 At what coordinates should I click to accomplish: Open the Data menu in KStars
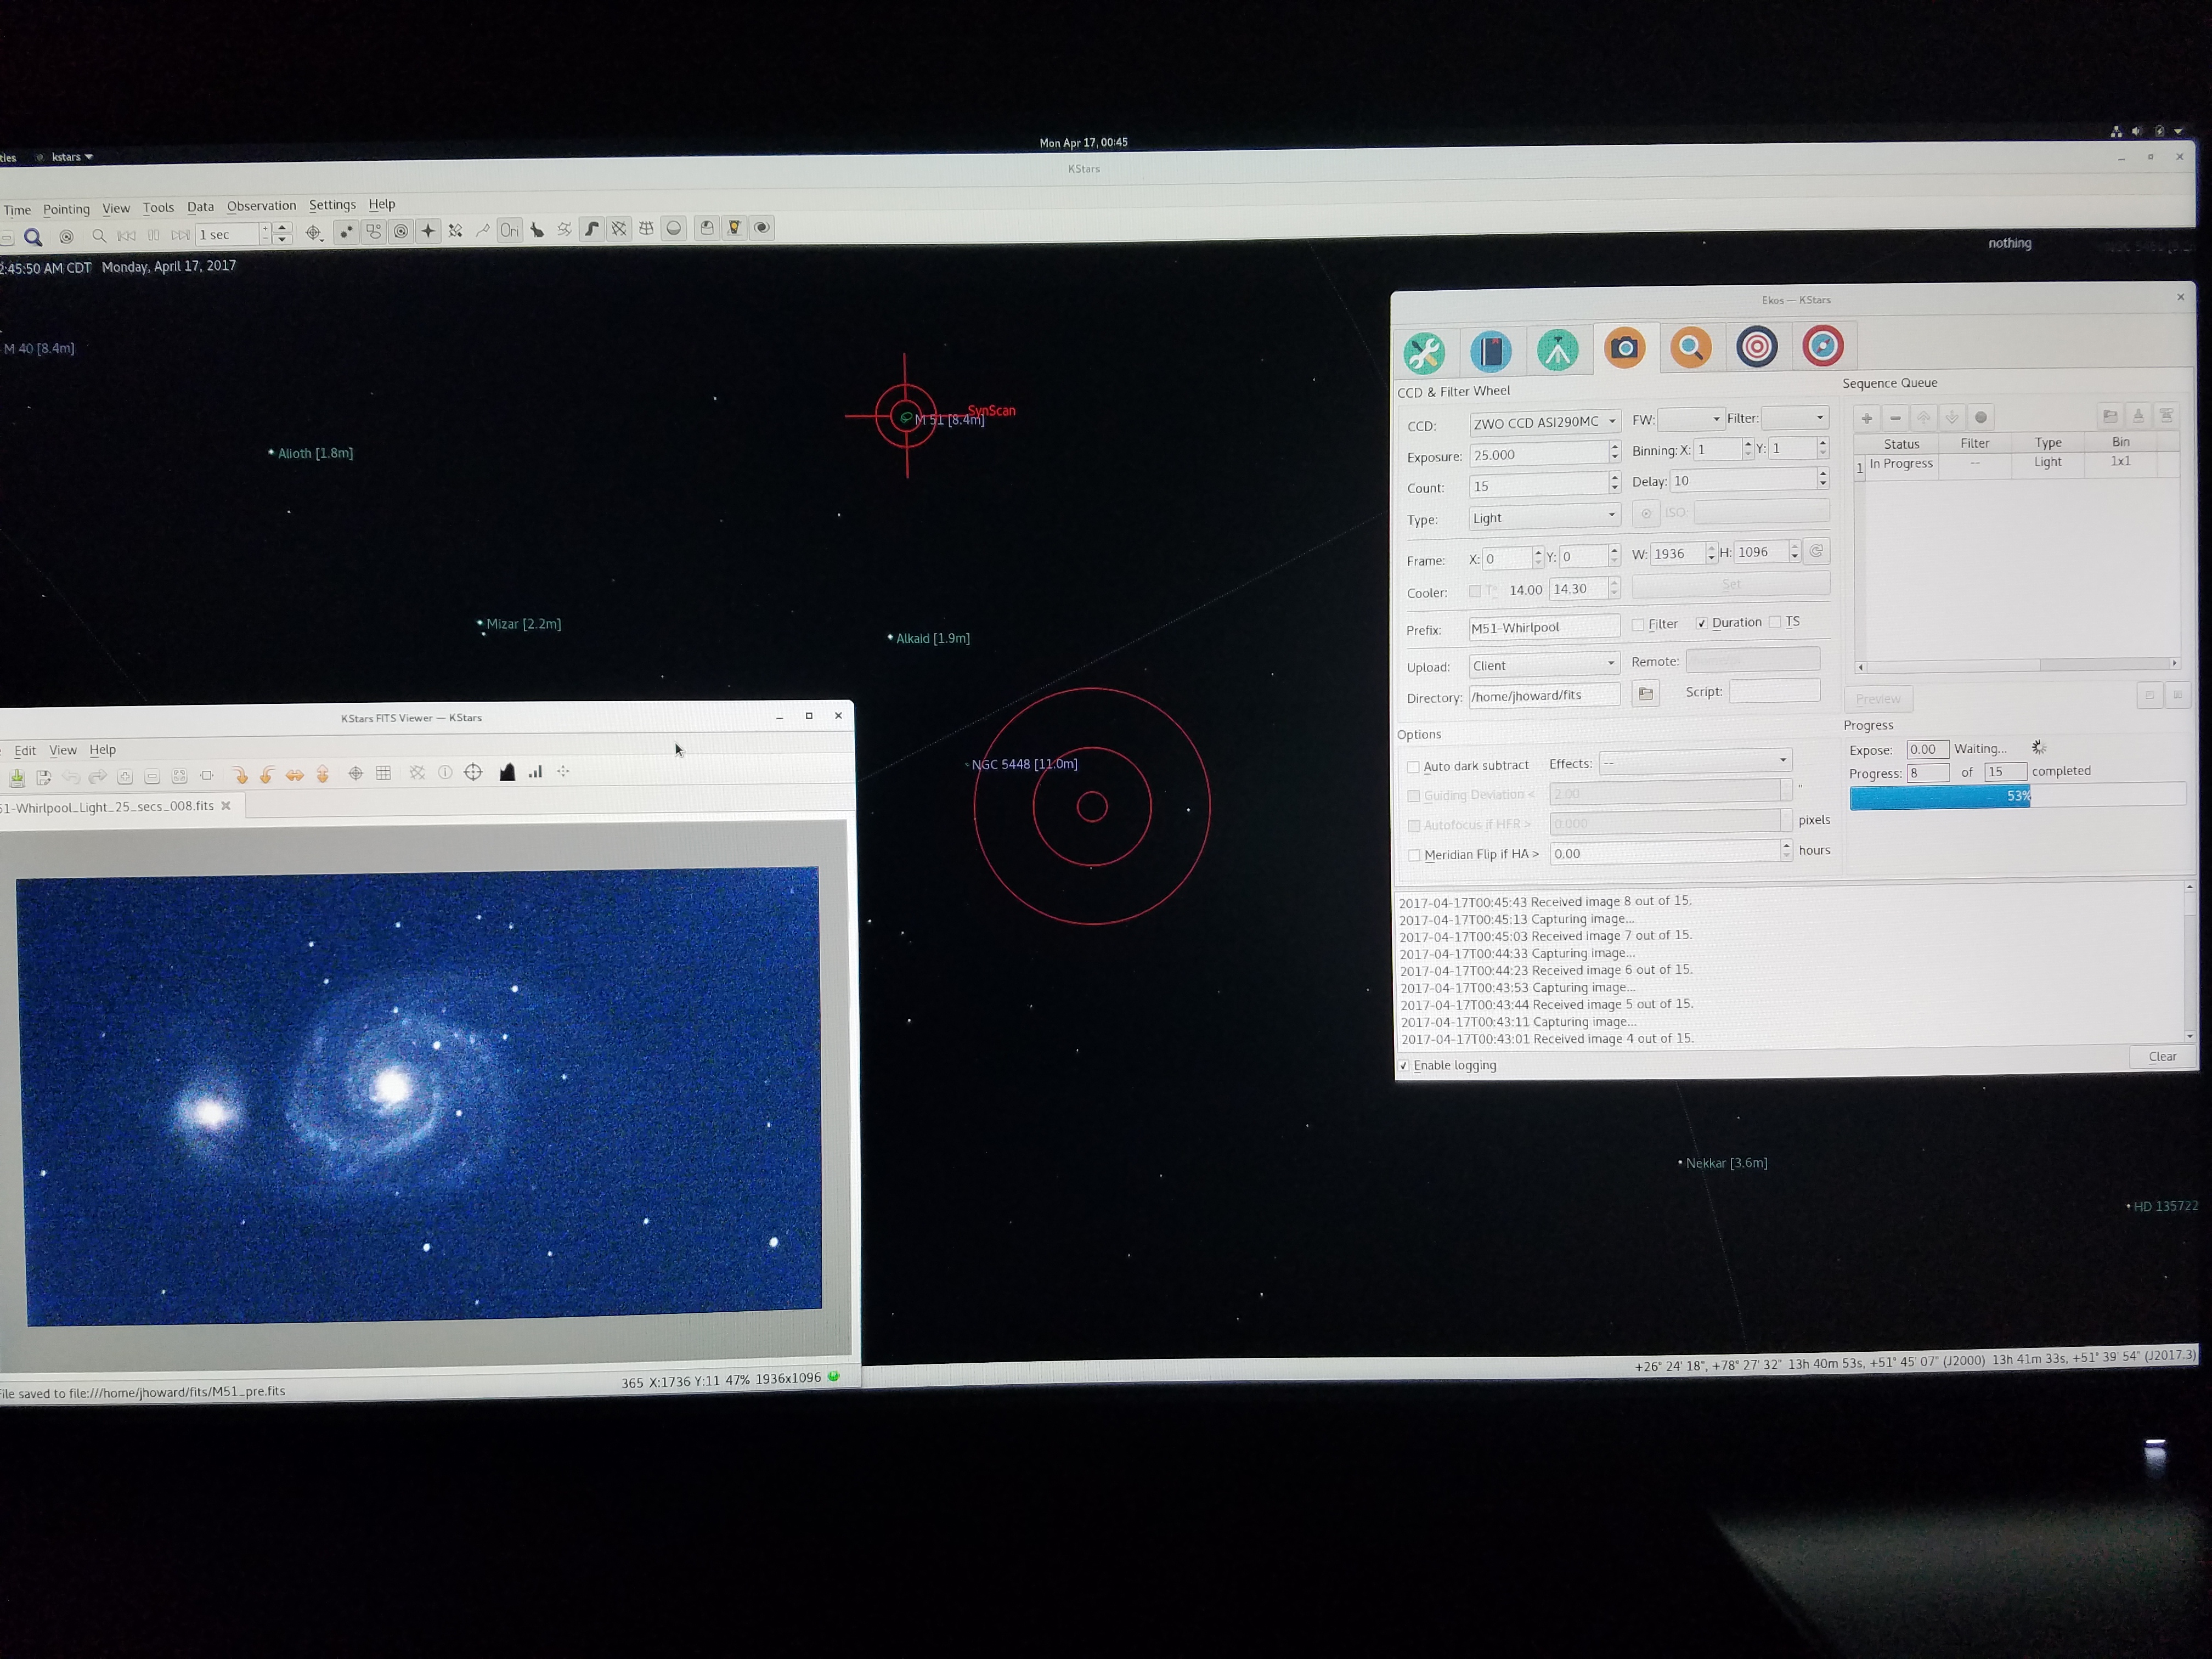click(200, 207)
